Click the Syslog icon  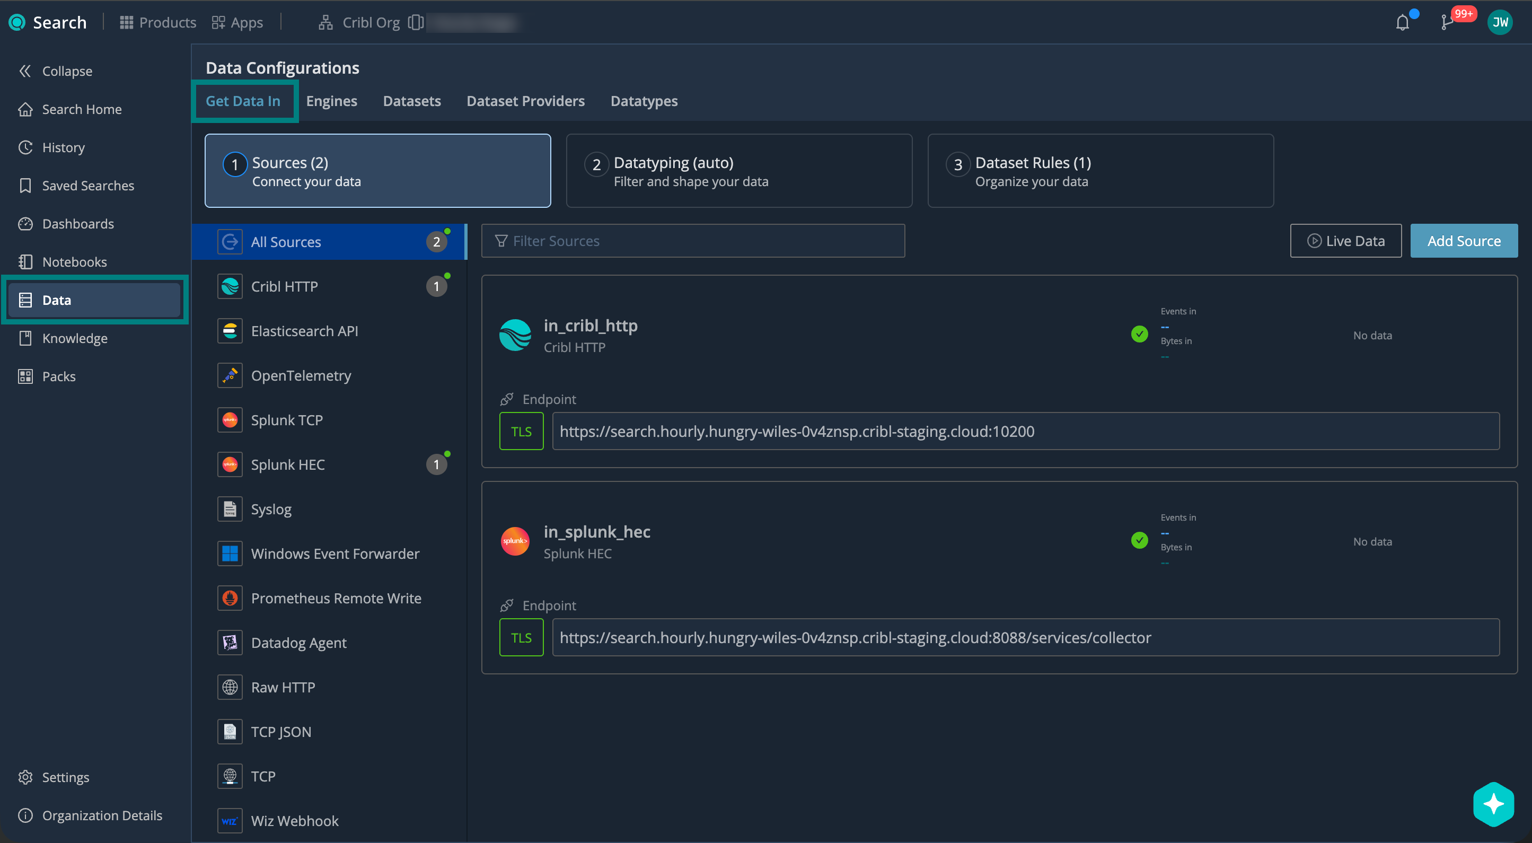pos(230,508)
